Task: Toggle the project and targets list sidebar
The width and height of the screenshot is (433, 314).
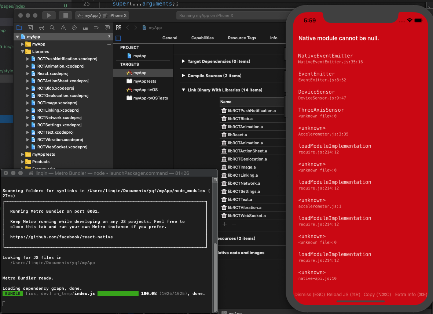Action: [118, 39]
